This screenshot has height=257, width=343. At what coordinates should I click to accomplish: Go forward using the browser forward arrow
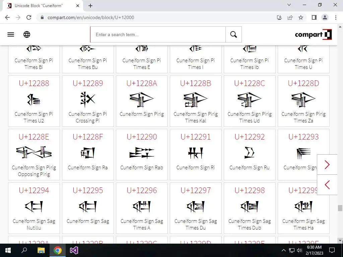tap(18, 17)
